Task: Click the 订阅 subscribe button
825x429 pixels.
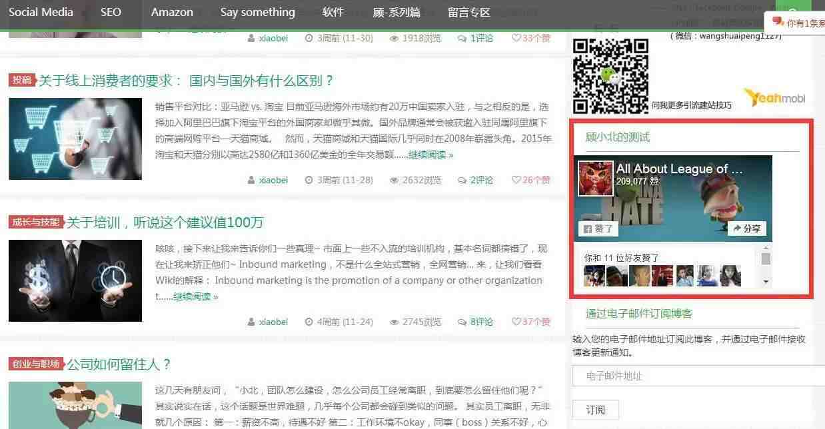Action: [596, 410]
